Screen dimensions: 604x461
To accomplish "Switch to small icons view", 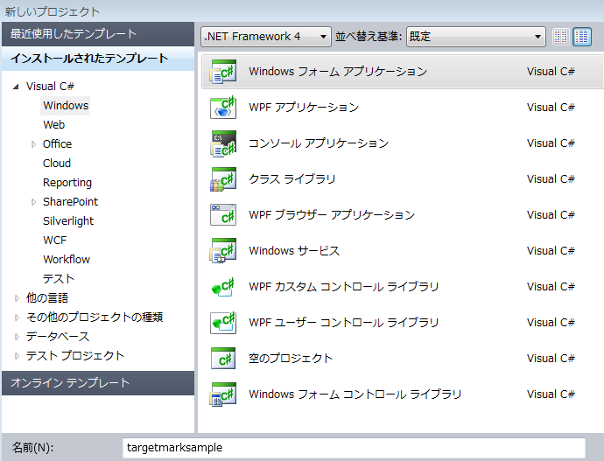I will pyautogui.click(x=561, y=37).
